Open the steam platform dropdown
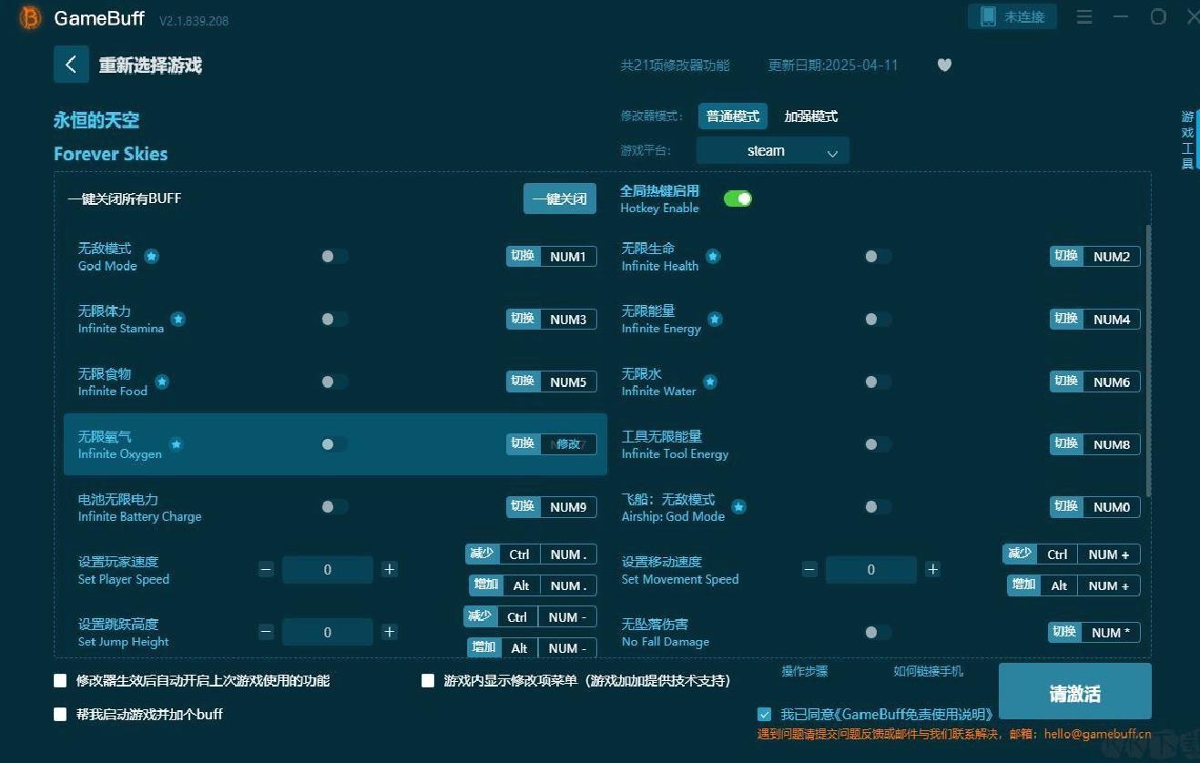The width and height of the screenshot is (1200, 763). click(x=773, y=151)
